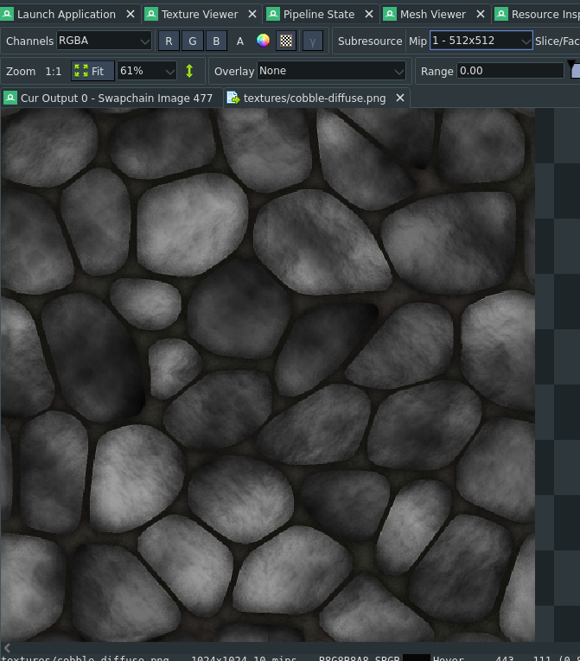Toggle the green channel G button
This screenshot has width=580, height=661.
click(193, 41)
